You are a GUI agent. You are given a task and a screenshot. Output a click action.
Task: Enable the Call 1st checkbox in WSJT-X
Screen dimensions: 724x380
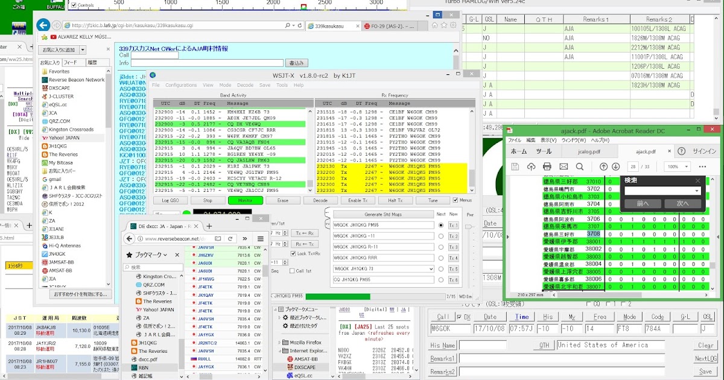click(291, 270)
